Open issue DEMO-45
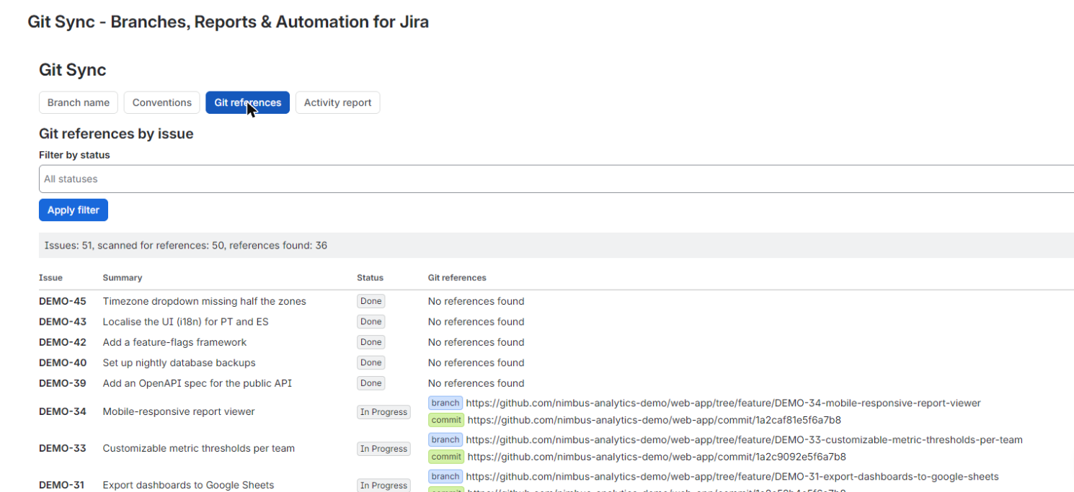This screenshot has width=1074, height=492. pos(63,301)
